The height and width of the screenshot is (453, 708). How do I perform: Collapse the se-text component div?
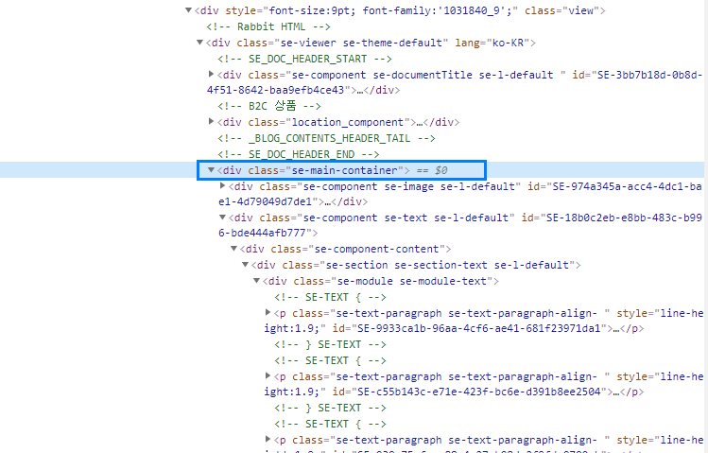(x=222, y=218)
